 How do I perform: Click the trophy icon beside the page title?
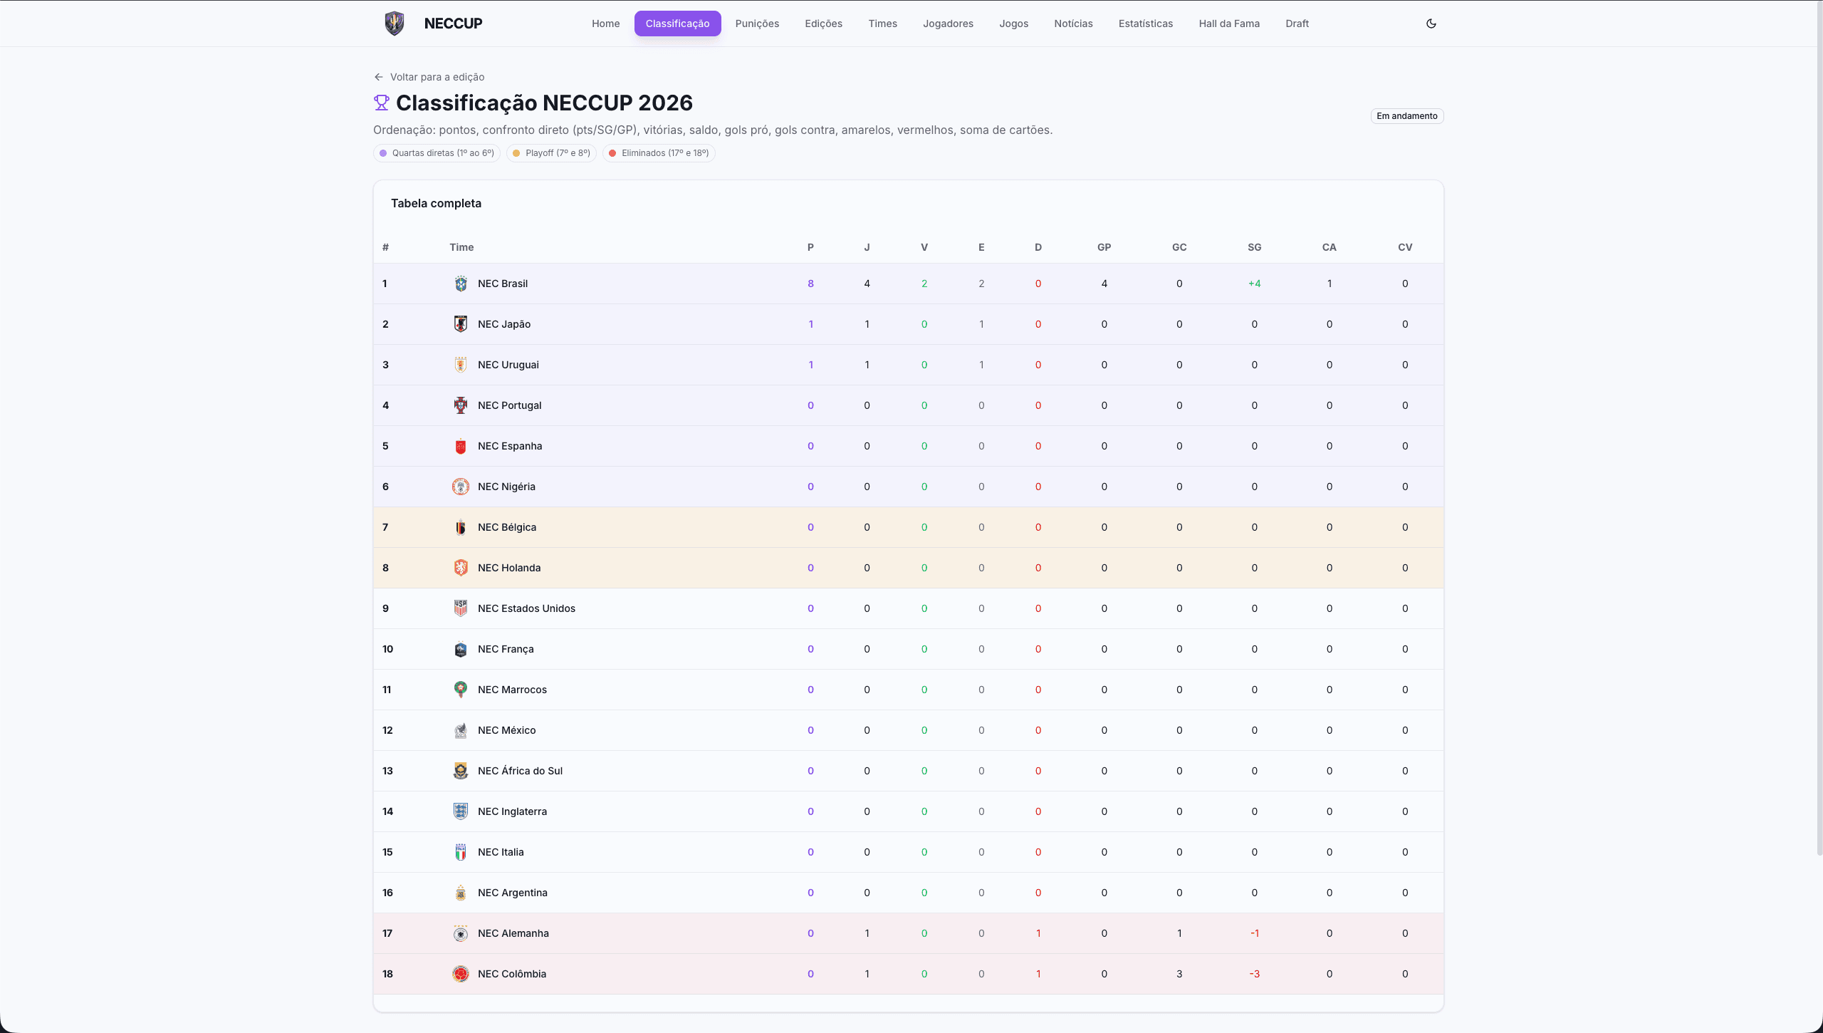click(382, 103)
